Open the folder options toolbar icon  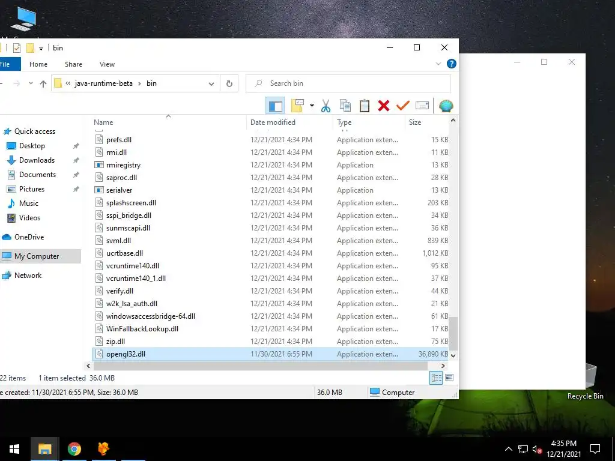298,106
